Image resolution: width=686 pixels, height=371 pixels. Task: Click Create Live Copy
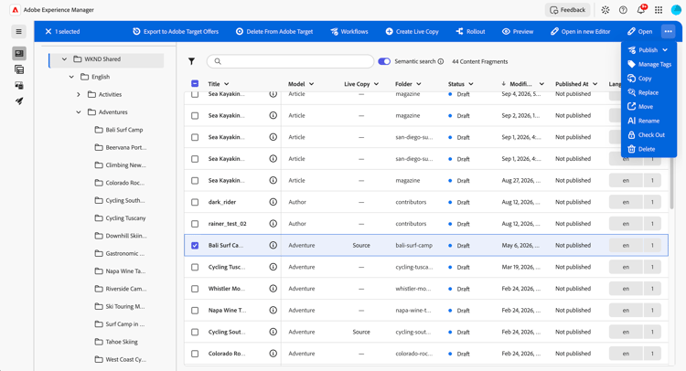[x=412, y=31]
